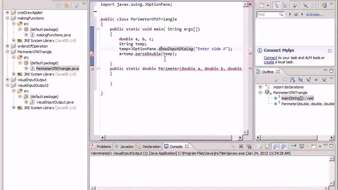The image size is (338, 190).
Task: Click error marker beside parseDouble line
Action: click(92, 54)
